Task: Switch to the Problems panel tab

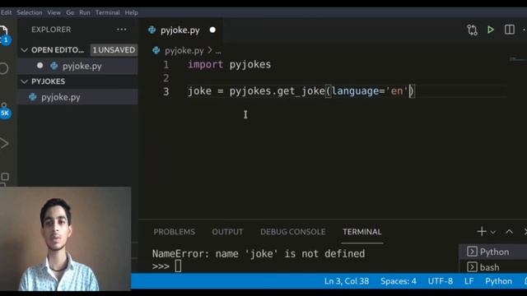Action: coord(174,232)
